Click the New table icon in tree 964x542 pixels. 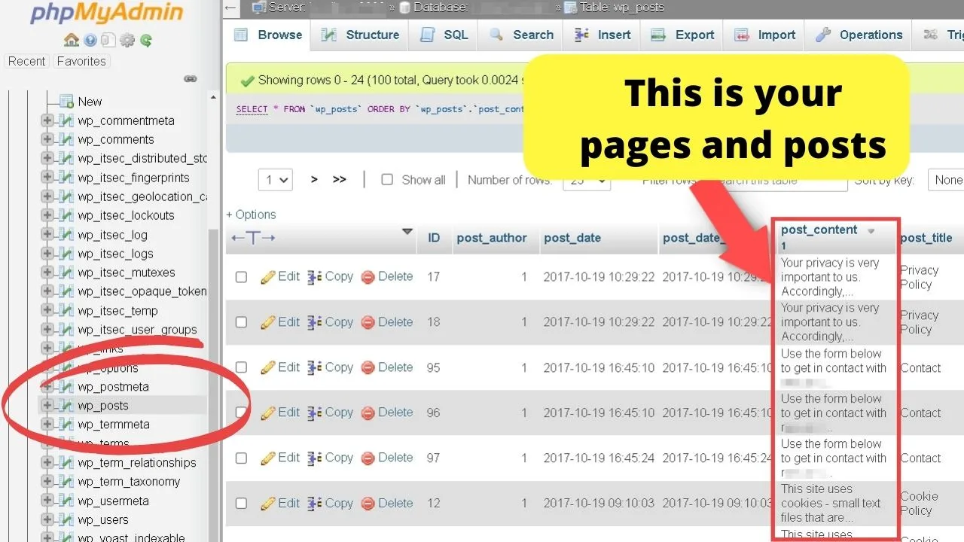(66, 102)
